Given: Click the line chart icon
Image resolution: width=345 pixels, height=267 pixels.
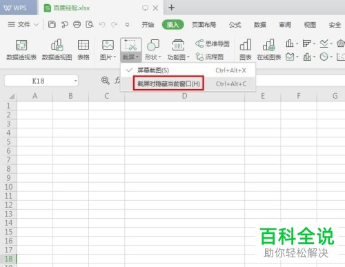Looking at the screenshot, I should click(x=324, y=43).
